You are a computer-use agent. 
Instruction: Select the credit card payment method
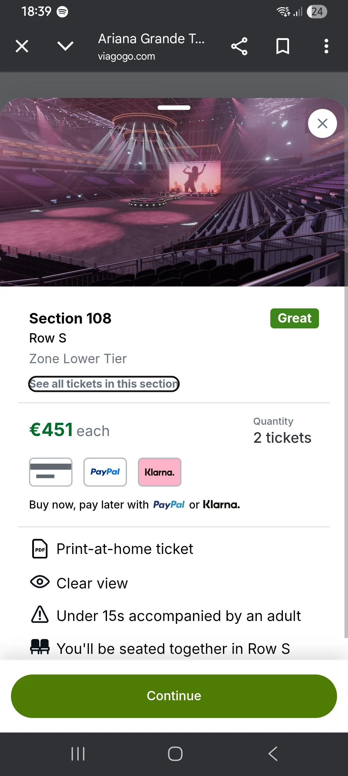pos(51,472)
